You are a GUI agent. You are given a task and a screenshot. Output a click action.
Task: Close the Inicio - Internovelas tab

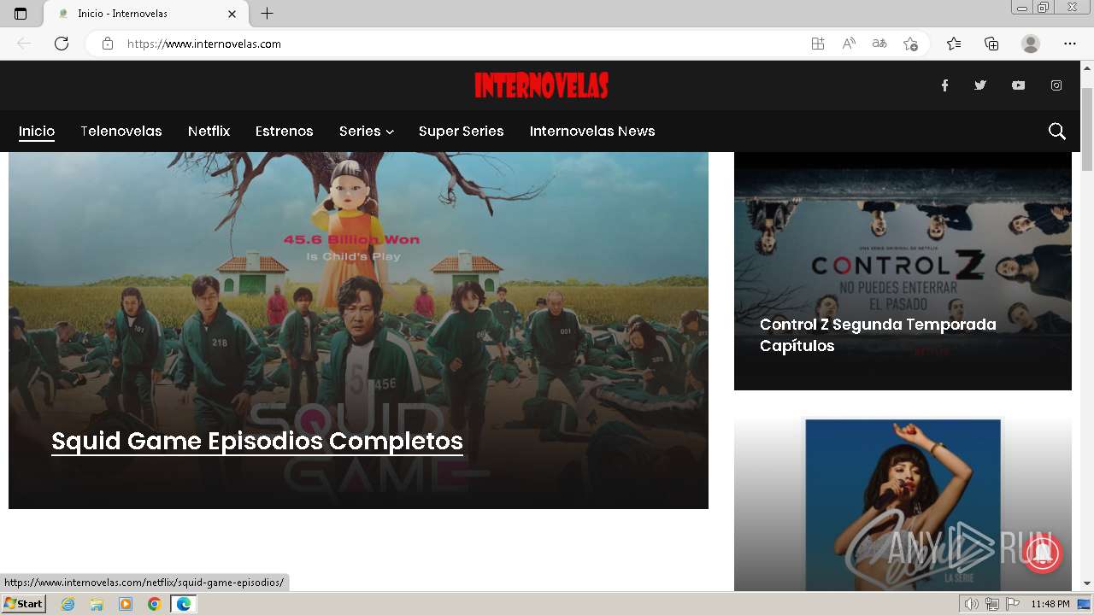coord(232,14)
